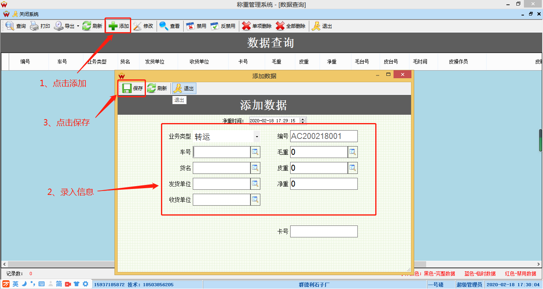Click the horizontal scrollbar left arrow
Viewport: 543px width, 289px height.
(x=4, y=264)
